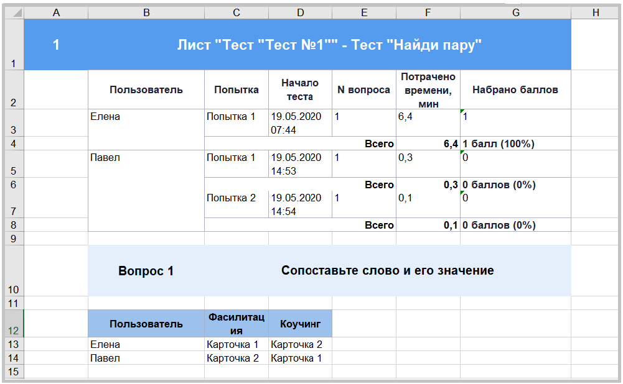Screen dimensions: 623x384
Task: Click the 'Фасилитация' header cell
Action: coord(237,324)
